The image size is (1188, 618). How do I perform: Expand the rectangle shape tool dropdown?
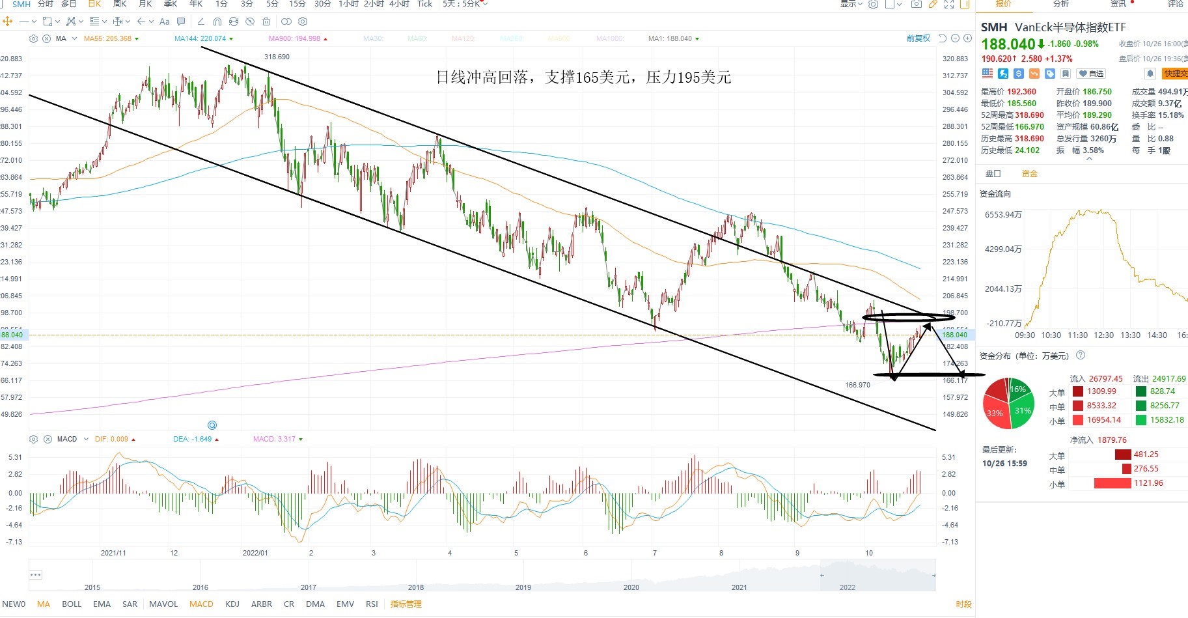(x=57, y=21)
